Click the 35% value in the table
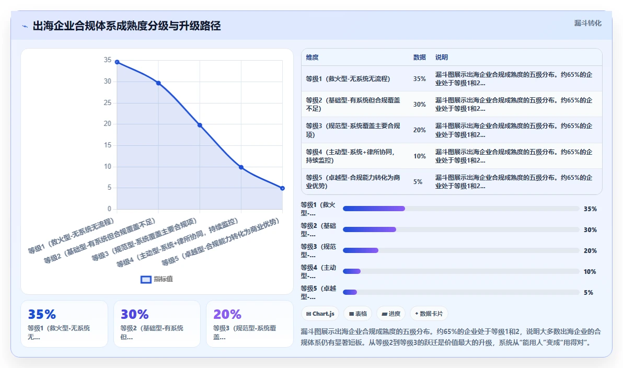This screenshot has width=623, height=368. [419, 79]
